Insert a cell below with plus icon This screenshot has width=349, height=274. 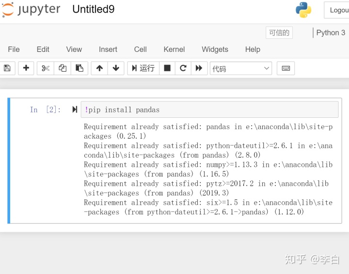[26, 68]
